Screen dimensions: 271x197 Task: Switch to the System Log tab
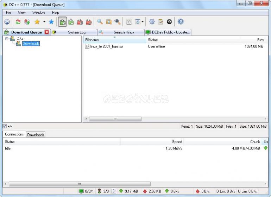(74, 32)
